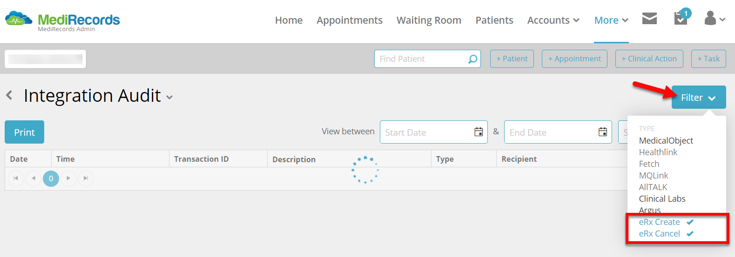Click the + Clinical Action button
Screen dimensions: 735x257
[x=649, y=59]
